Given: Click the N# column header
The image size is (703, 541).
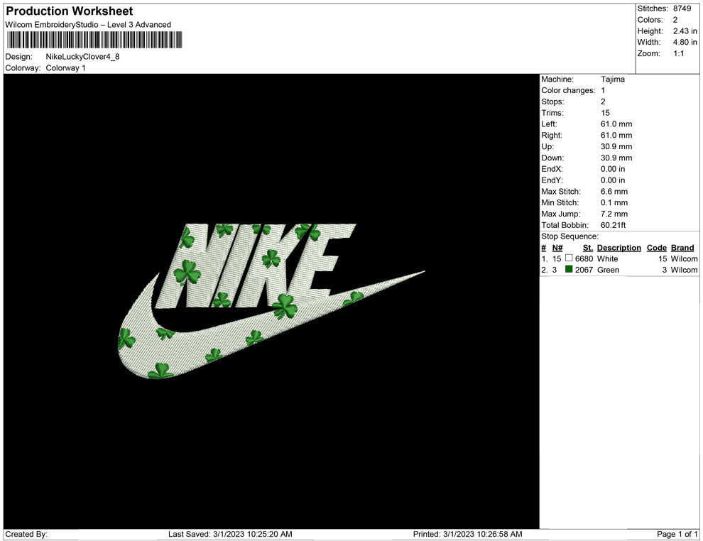Looking at the screenshot, I should click(x=557, y=248).
